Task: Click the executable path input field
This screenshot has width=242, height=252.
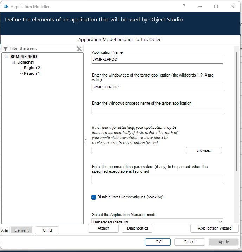Action: [137, 151]
